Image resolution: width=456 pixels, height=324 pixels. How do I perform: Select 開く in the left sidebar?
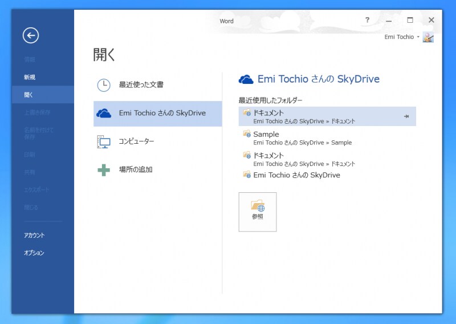pos(29,95)
